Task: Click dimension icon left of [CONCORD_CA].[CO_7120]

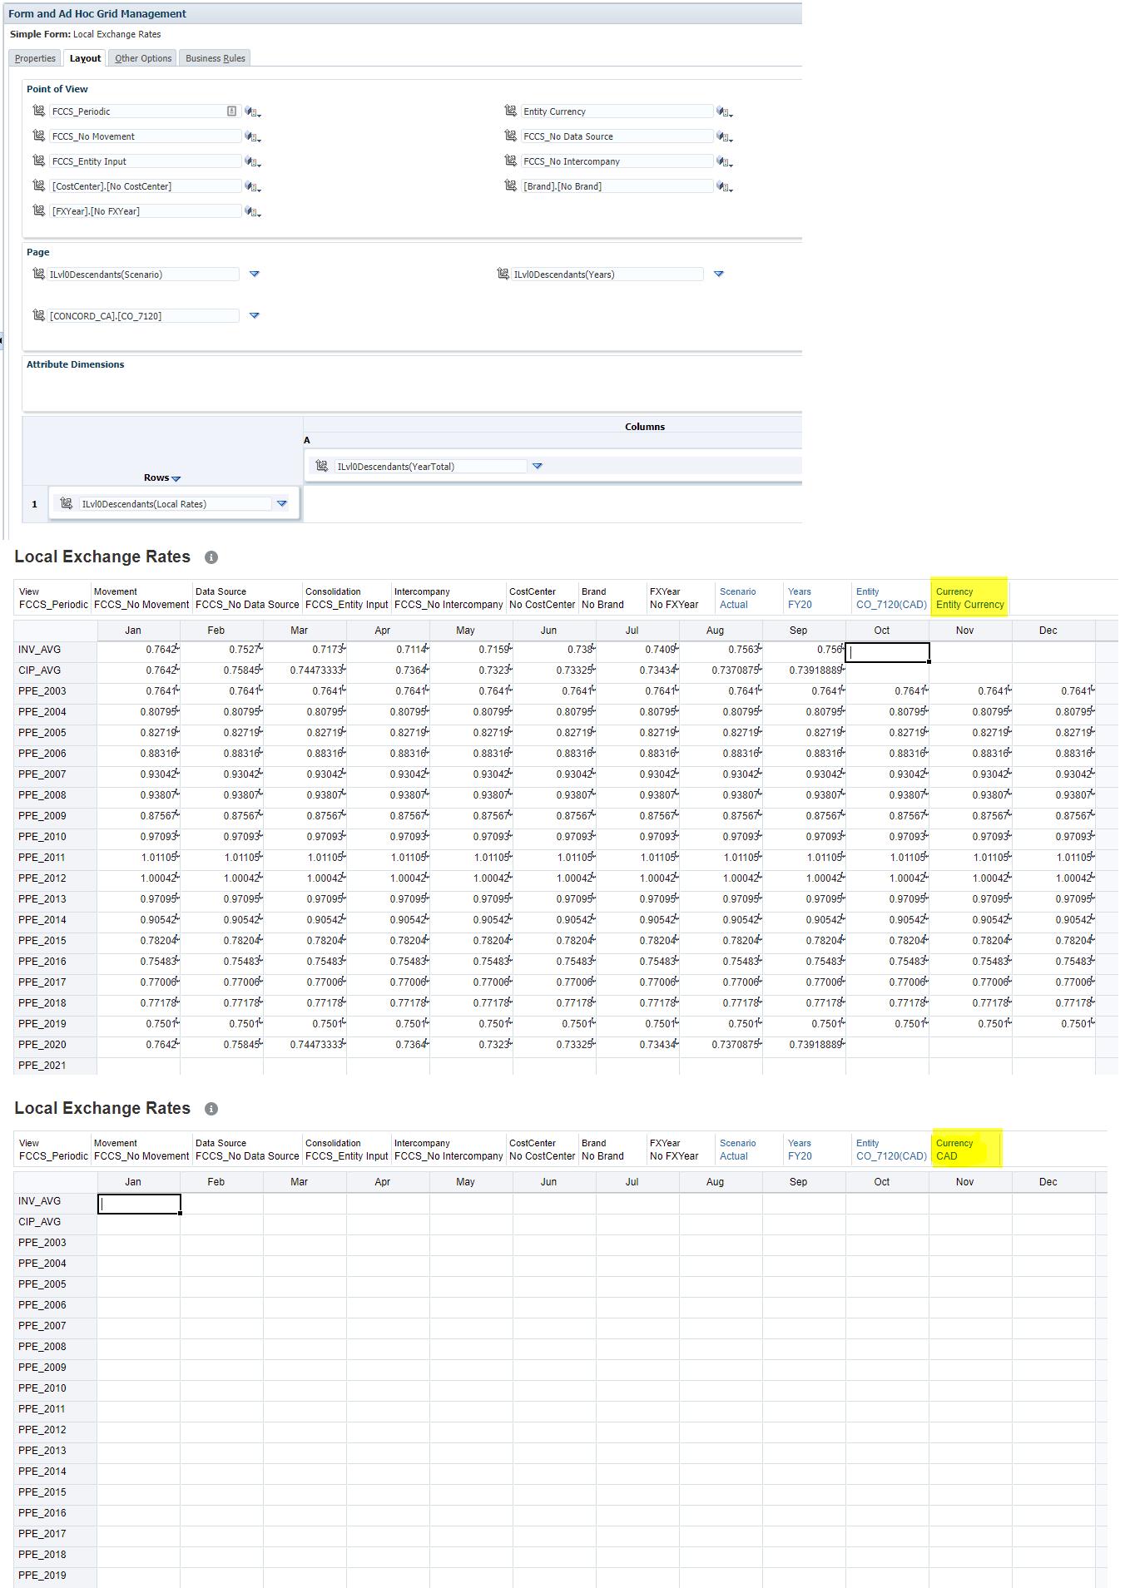Action: coord(38,315)
